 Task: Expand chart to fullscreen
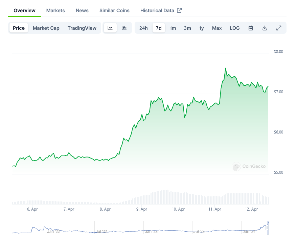tap(279, 28)
